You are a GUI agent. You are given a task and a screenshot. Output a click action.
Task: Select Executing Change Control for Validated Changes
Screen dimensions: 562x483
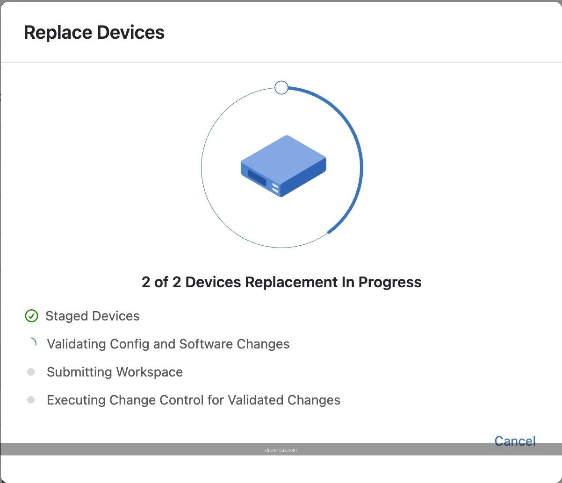pyautogui.click(x=194, y=400)
